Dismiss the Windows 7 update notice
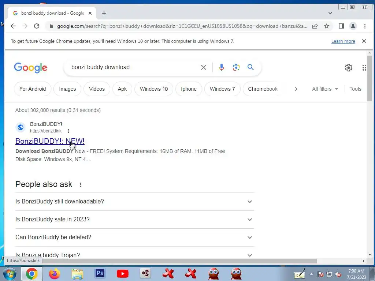 pos(364,41)
